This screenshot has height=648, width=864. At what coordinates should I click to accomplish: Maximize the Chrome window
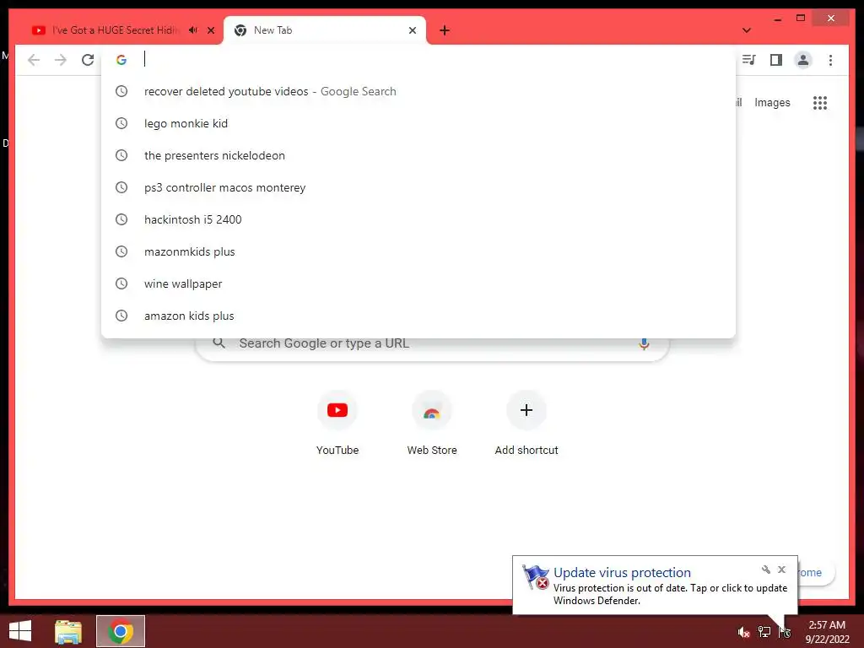[x=801, y=19]
